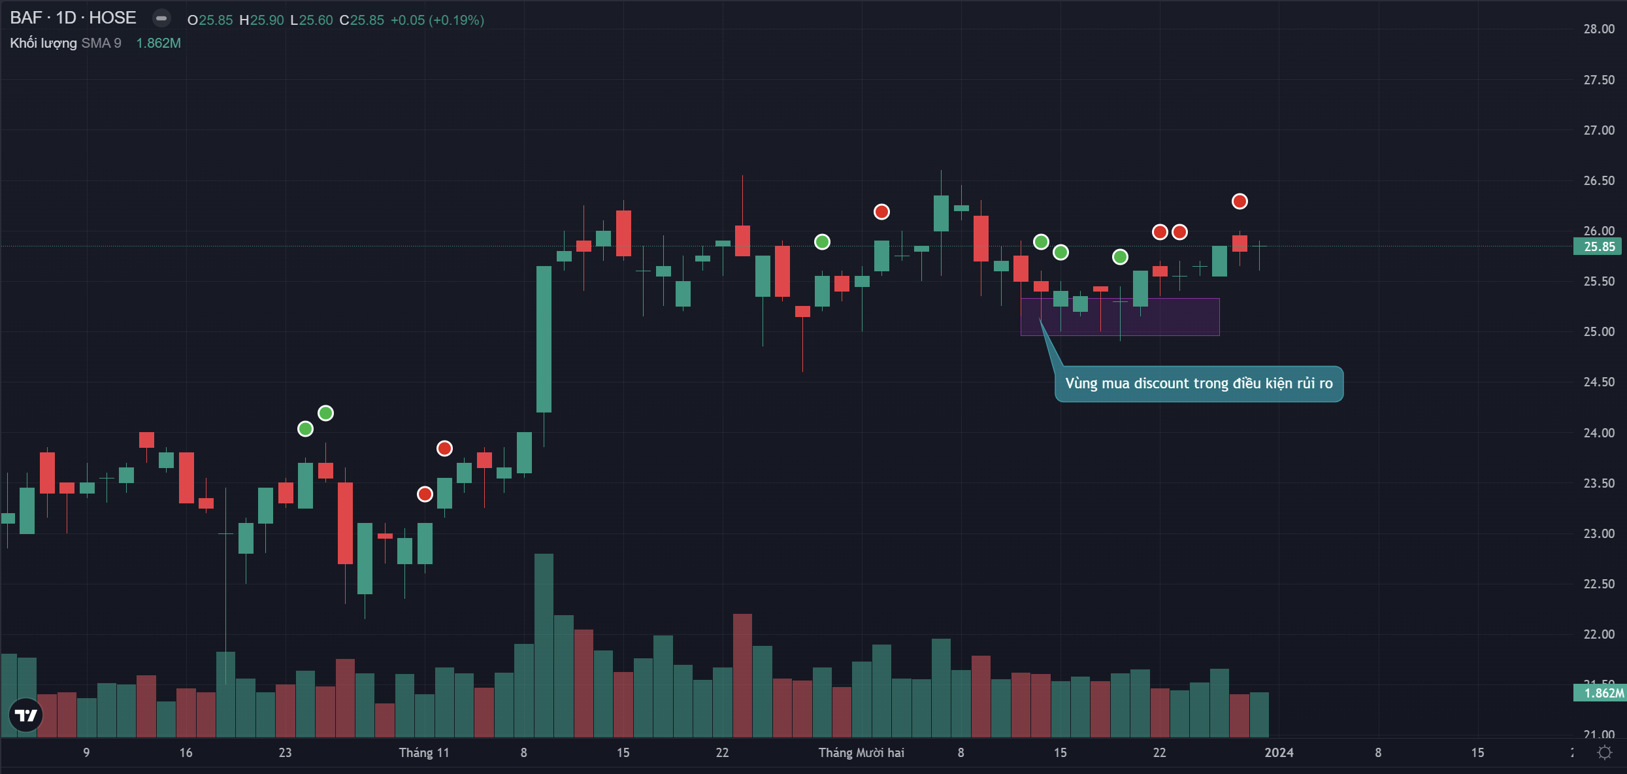
Task: Click the left red dot of the pair near December 22
Action: point(1160,232)
